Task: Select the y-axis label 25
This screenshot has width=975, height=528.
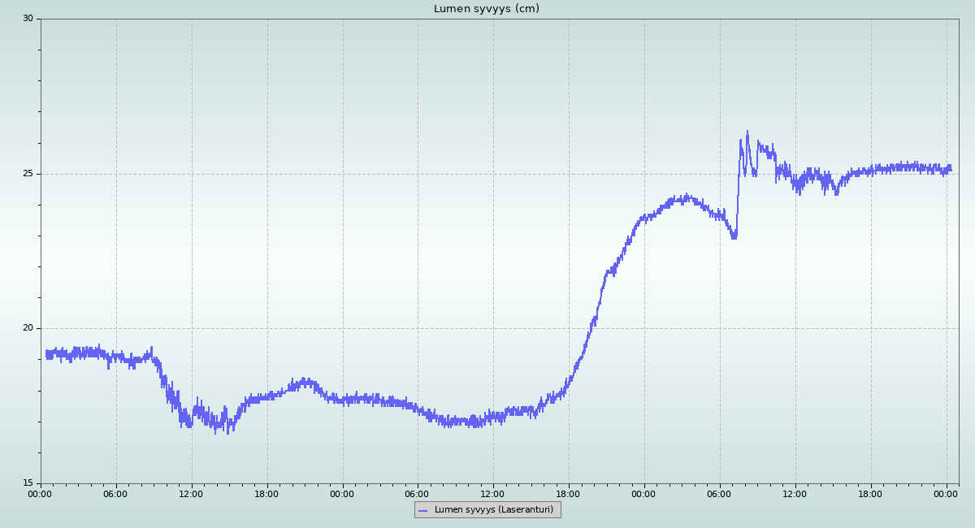Action: click(x=28, y=174)
